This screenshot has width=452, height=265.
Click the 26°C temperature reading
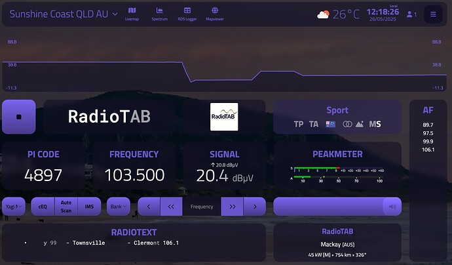click(347, 14)
